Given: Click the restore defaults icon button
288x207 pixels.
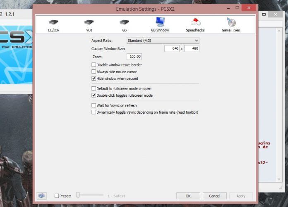Looking at the screenshot, I should [x=41, y=196].
